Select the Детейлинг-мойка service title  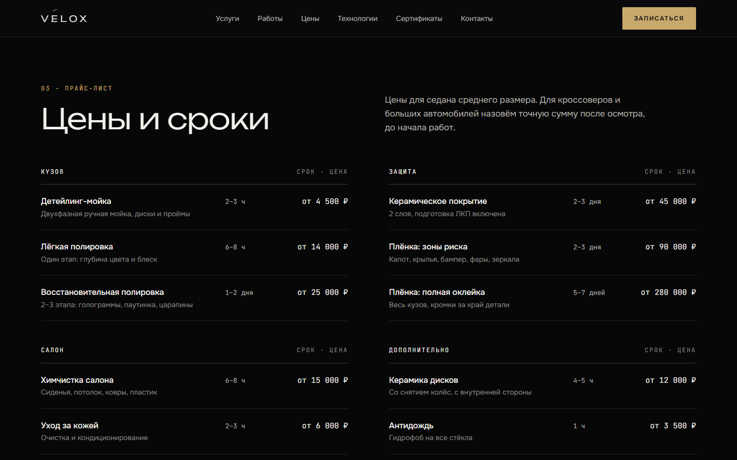tap(76, 201)
